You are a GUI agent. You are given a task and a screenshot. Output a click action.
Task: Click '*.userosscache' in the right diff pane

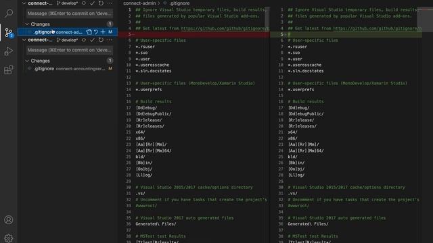coord(304,65)
